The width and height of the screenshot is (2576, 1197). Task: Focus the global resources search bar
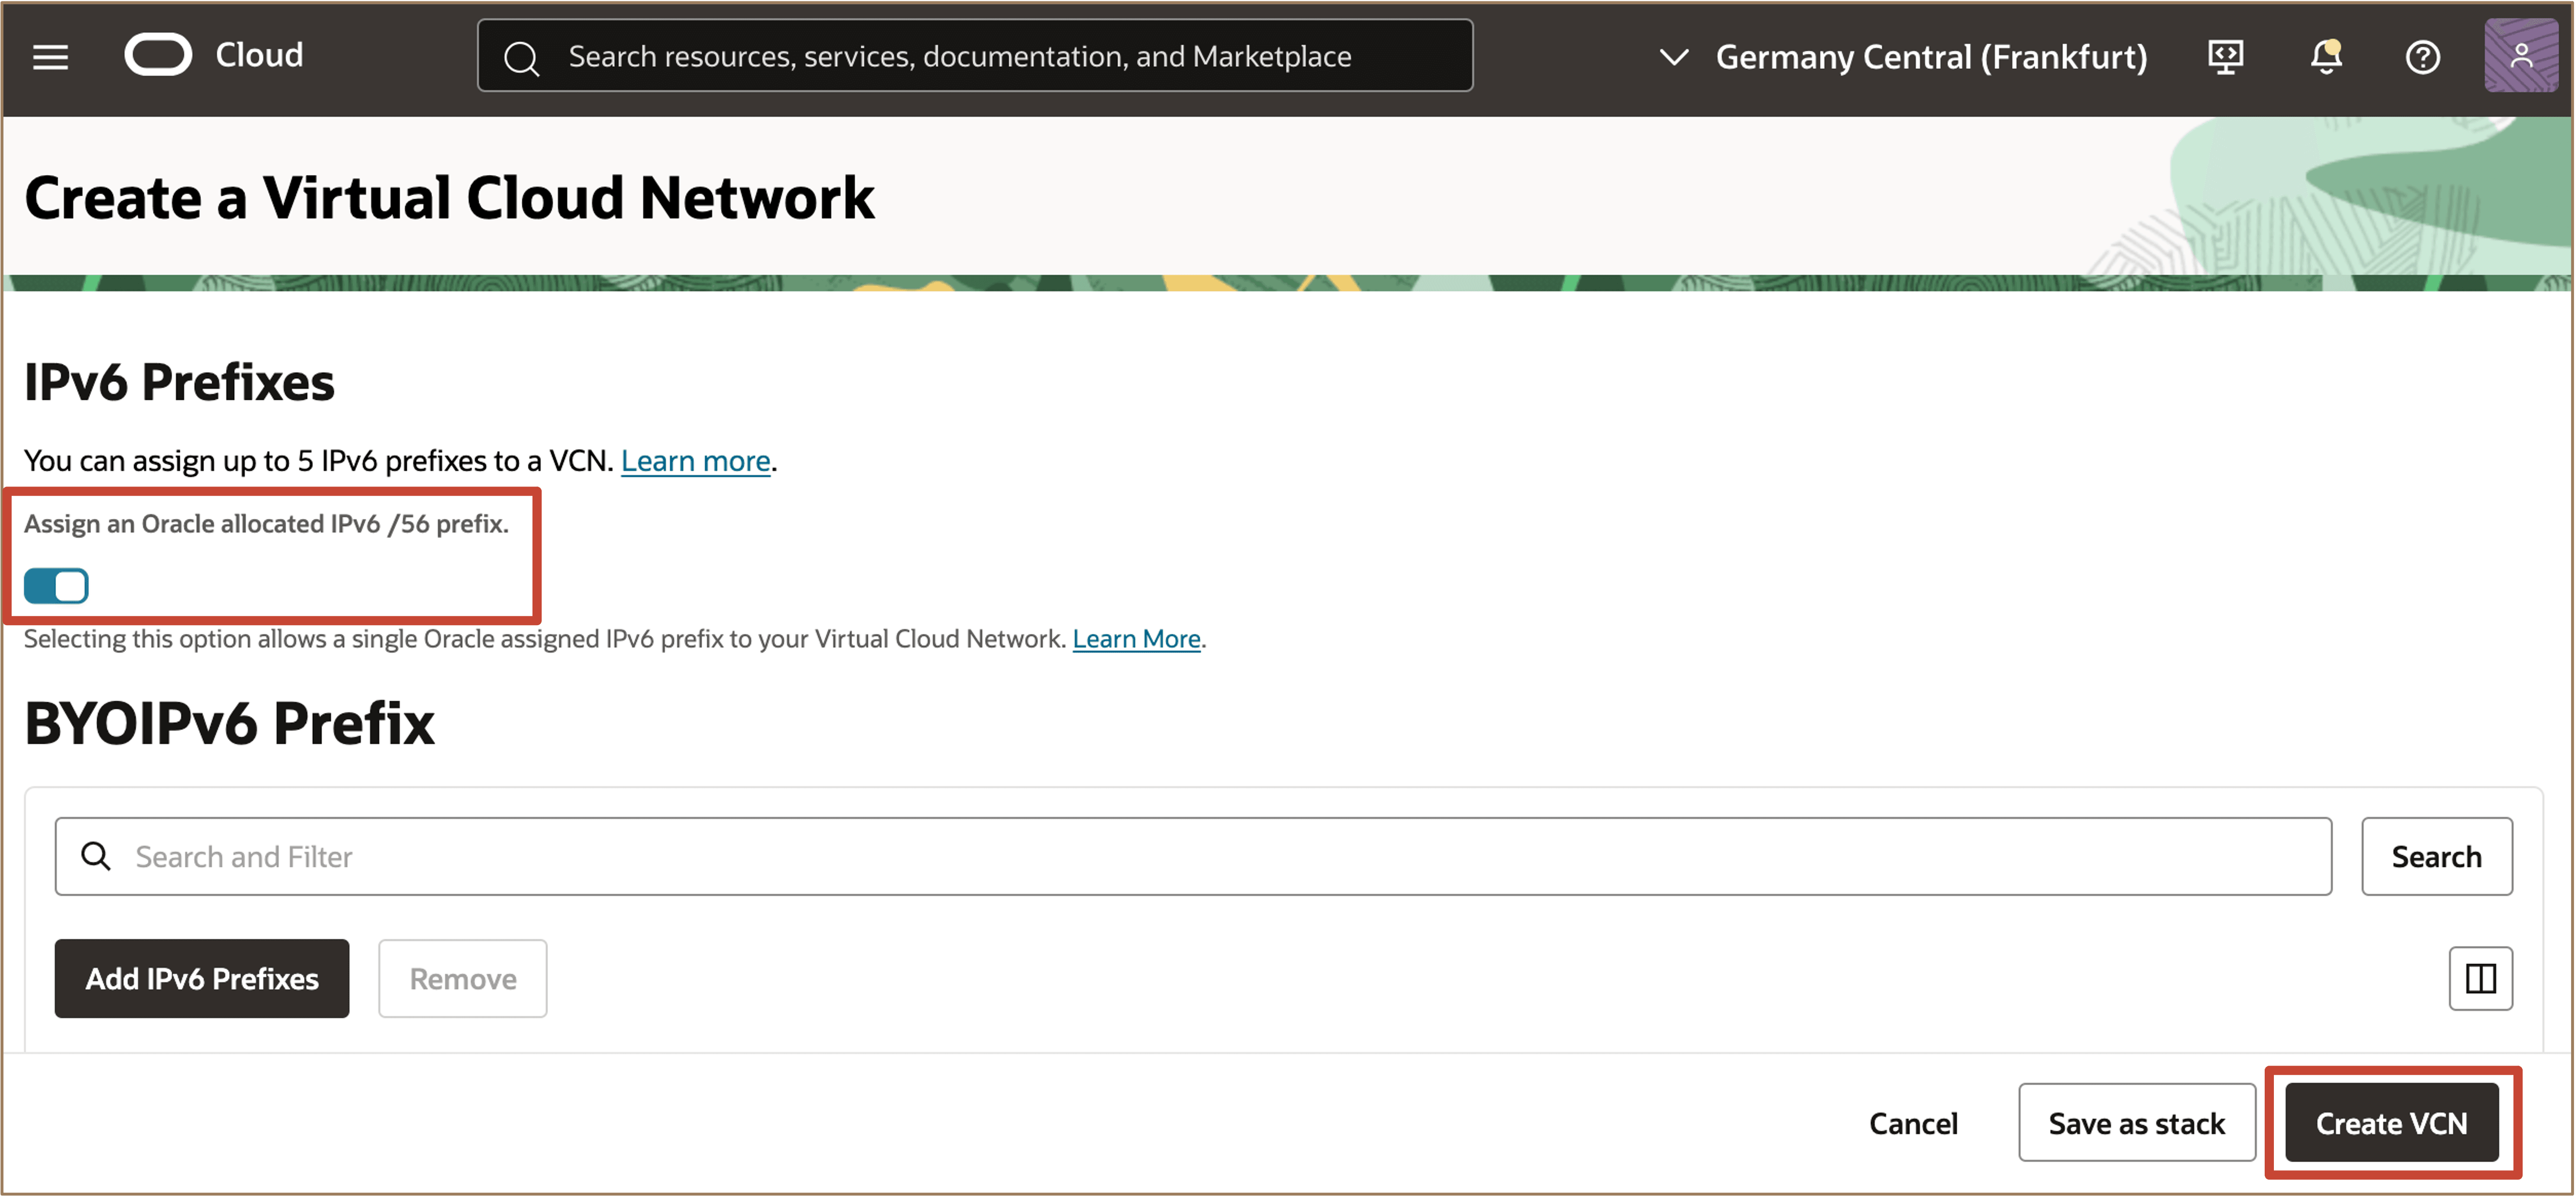(x=975, y=56)
